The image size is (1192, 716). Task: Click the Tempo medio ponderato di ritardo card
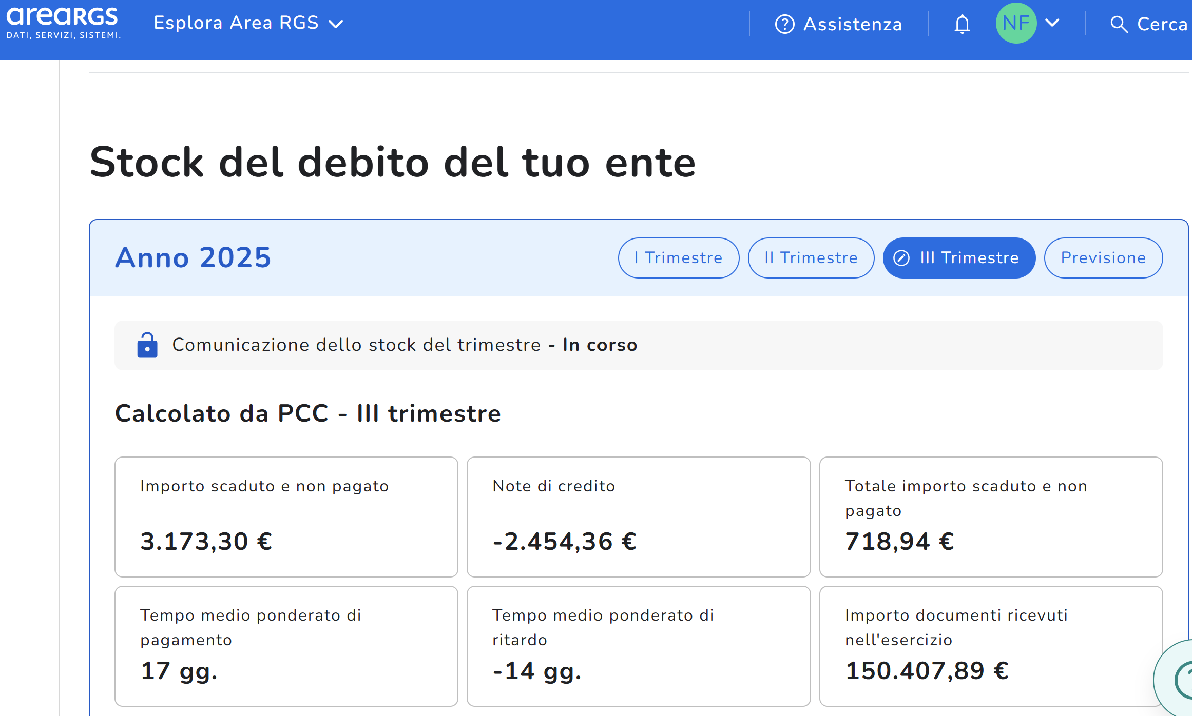pos(638,646)
